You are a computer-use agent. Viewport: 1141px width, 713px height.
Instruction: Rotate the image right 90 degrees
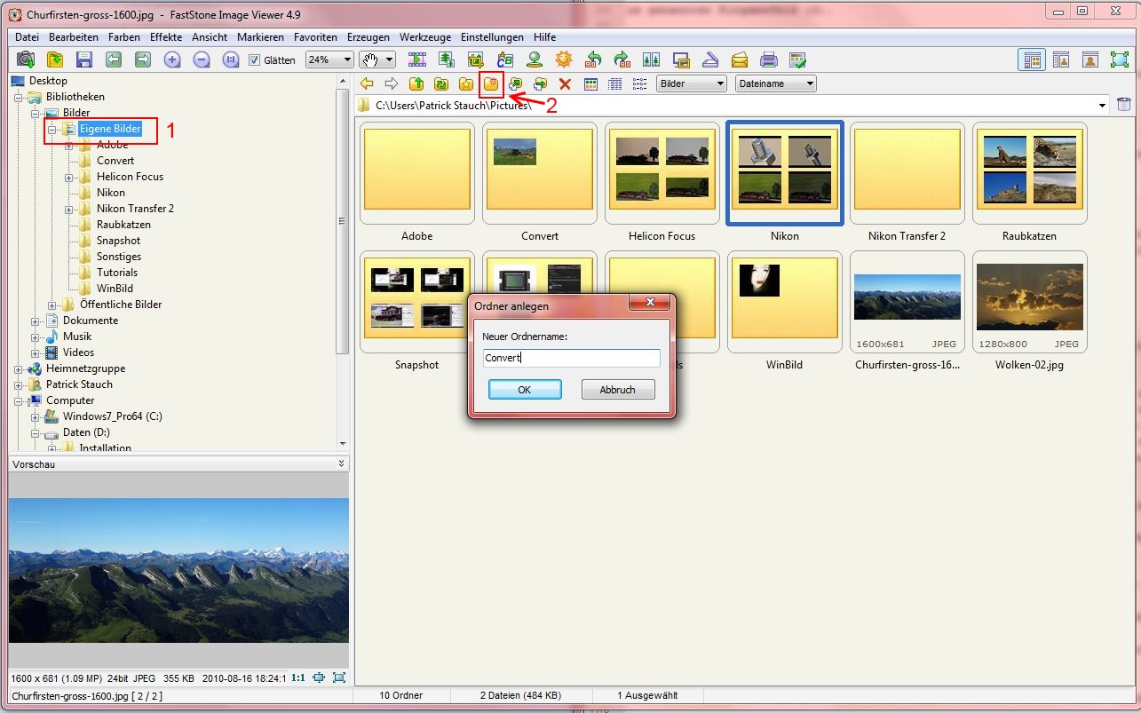click(x=622, y=59)
